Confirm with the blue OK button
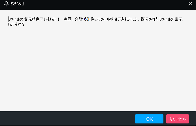 149,119
